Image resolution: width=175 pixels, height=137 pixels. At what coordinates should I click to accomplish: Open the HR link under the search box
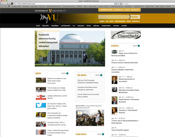point(107,21)
